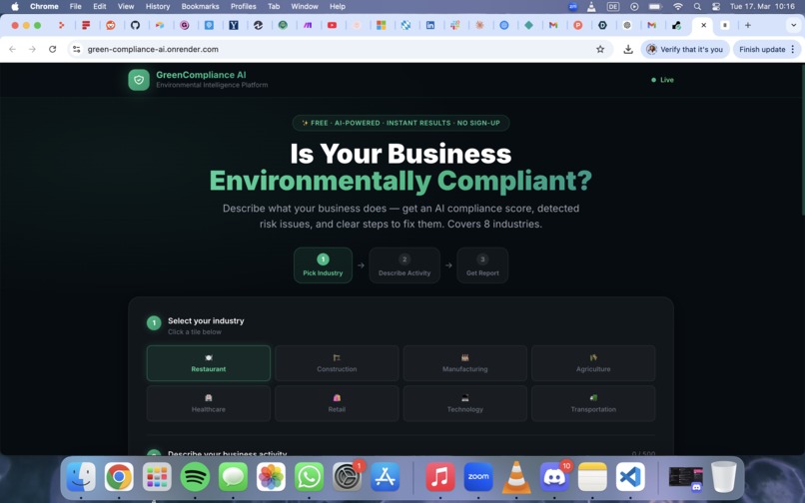This screenshot has width=805, height=503.
Task: Open App Store from the Dock
Action: pyautogui.click(x=386, y=476)
